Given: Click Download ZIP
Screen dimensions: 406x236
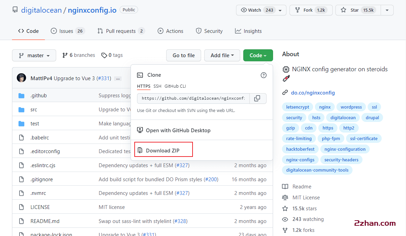Looking at the screenshot, I should pos(163,150).
